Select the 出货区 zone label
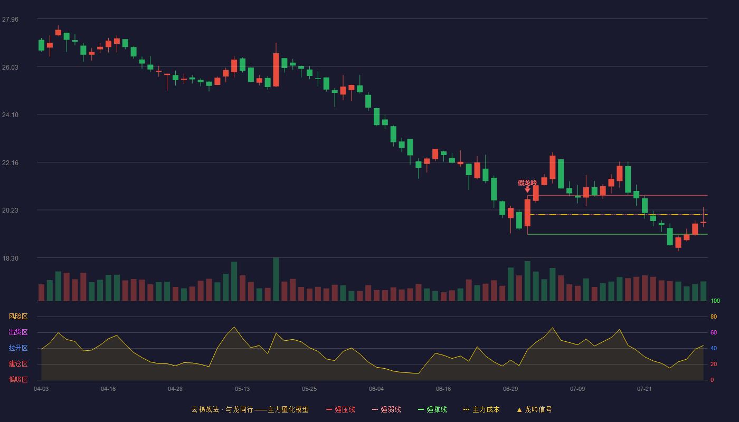739x422 pixels. click(x=18, y=332)
